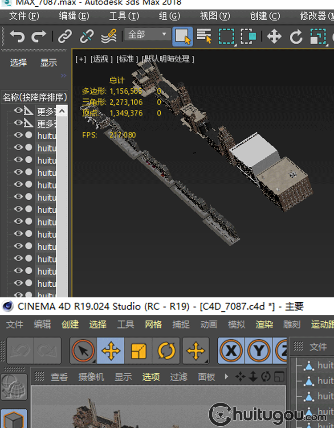Open the Select and Scale flyout in 3ds Max
Image resolution: width=334 pixels, height=428 pixels.
point(318,37)
